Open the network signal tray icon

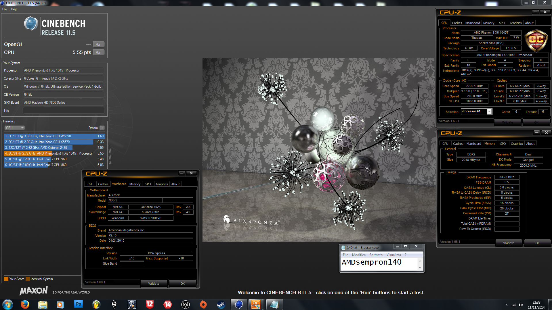[513, 305]
